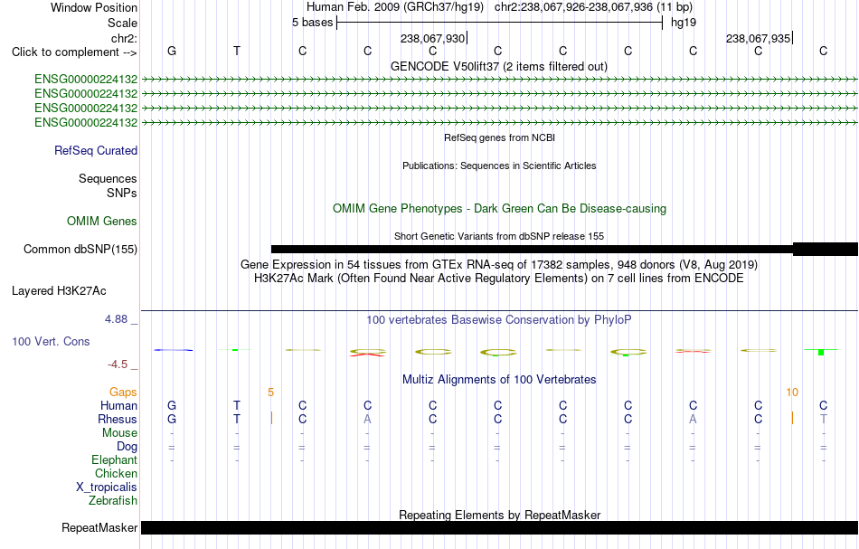Image resolution: width=859 pixels, height=549 pixels.
Task: Click the Sequences track label
Action: pyautogui.click(x=108, y=178)
